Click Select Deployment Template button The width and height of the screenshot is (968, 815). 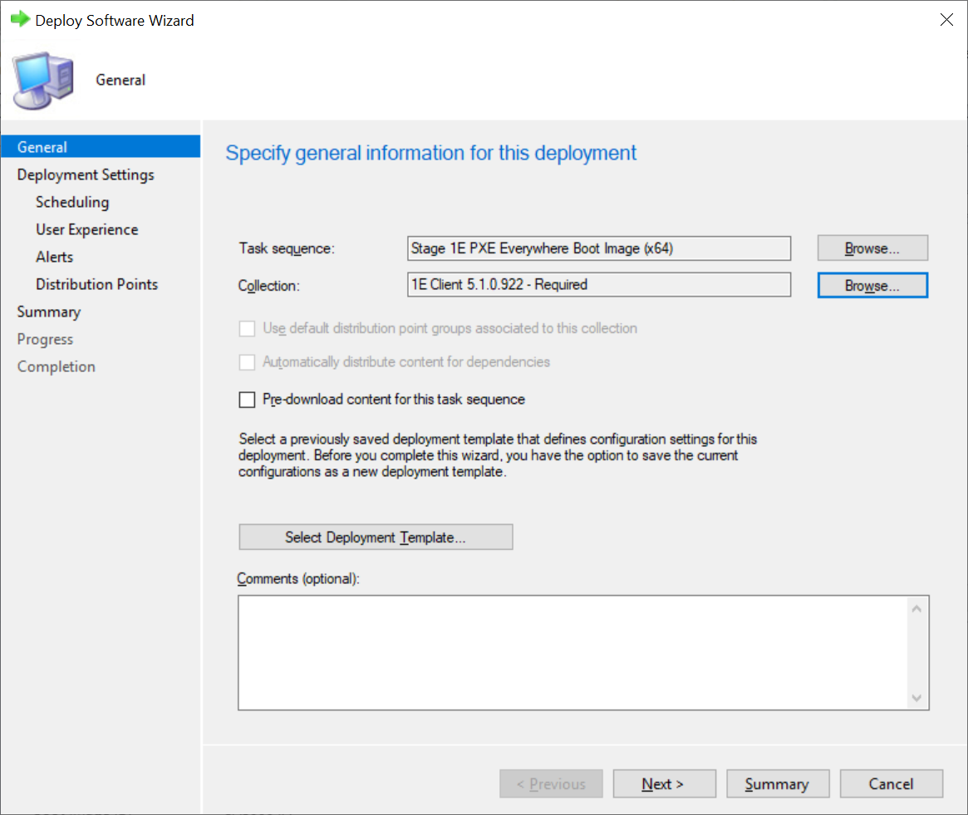376,538
